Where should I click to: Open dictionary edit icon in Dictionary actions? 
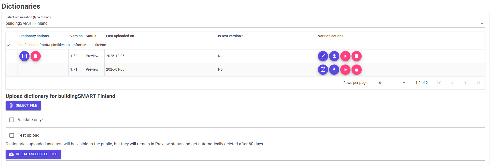point(24,56)
